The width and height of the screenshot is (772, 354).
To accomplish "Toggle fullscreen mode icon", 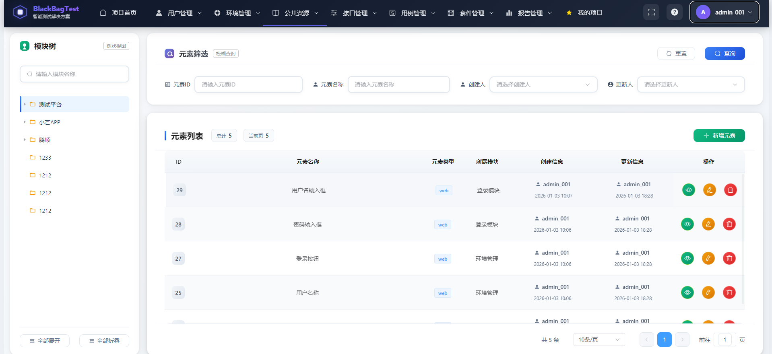I will 651,12.
